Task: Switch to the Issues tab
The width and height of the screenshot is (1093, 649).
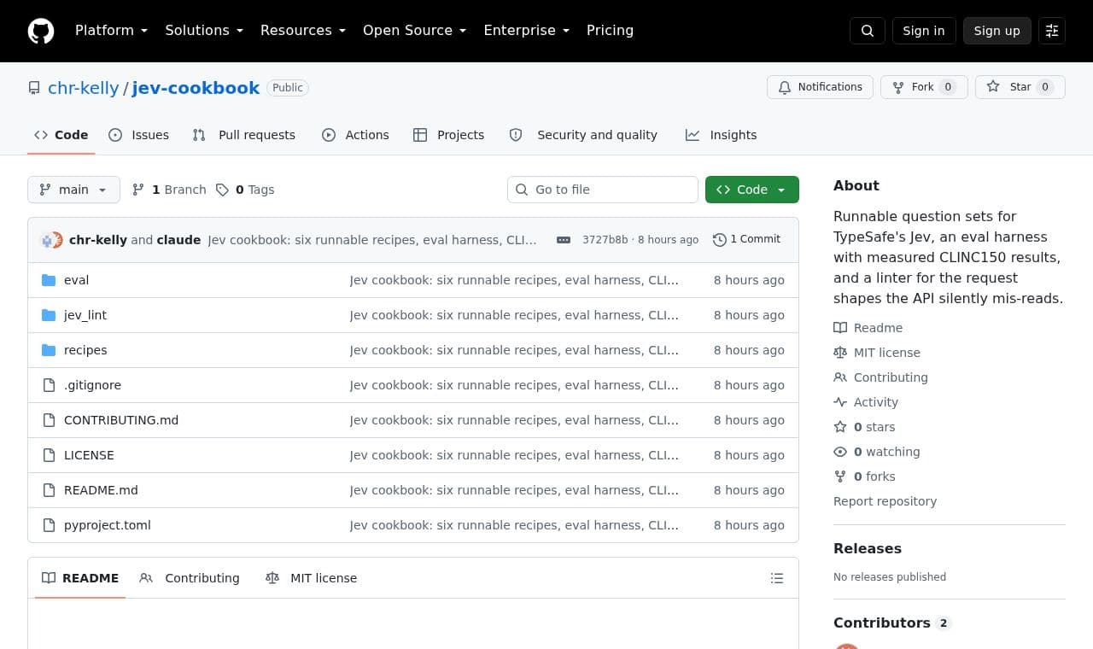Action: pyautogui.click(x=139, y=135)
